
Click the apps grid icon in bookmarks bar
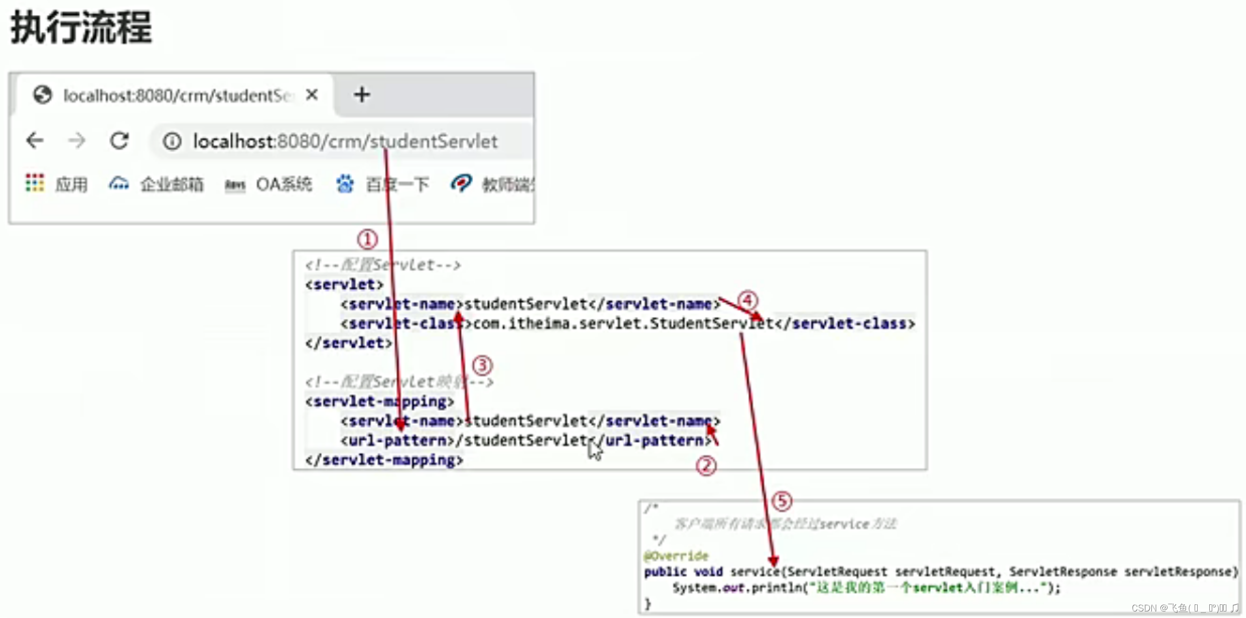click(35, 183)
